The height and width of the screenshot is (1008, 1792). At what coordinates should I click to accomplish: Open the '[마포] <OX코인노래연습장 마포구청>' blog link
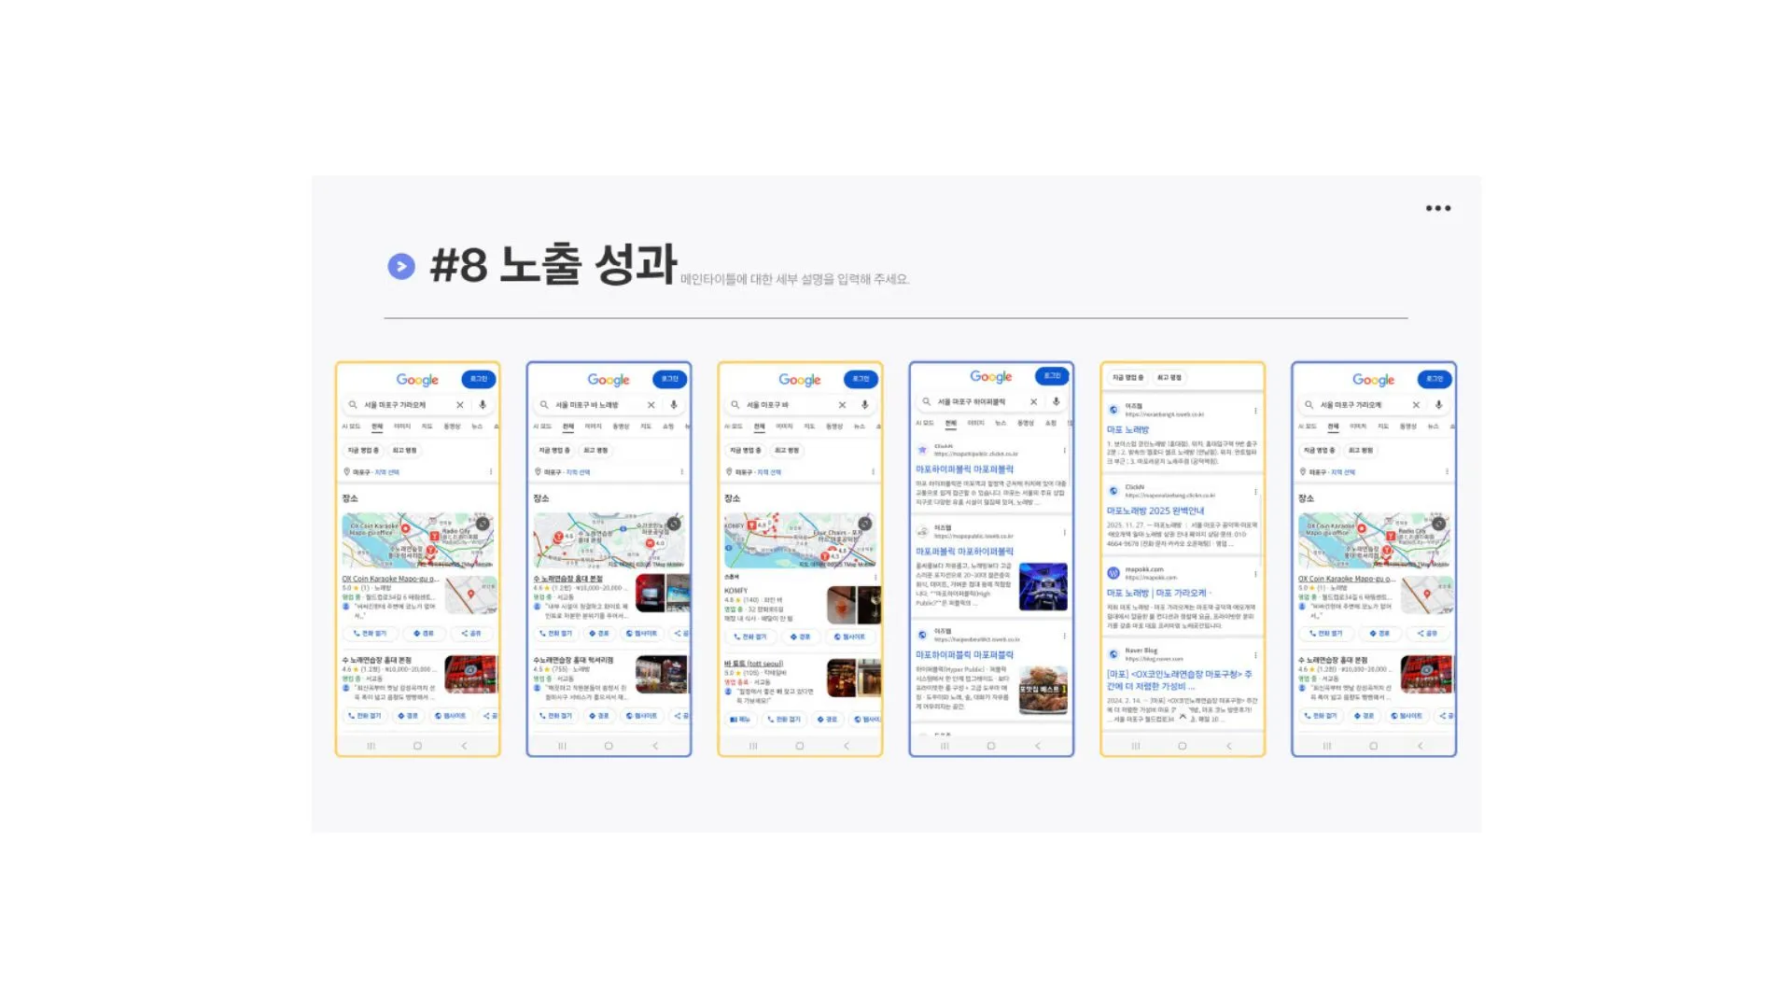(x=1180, y=679)
